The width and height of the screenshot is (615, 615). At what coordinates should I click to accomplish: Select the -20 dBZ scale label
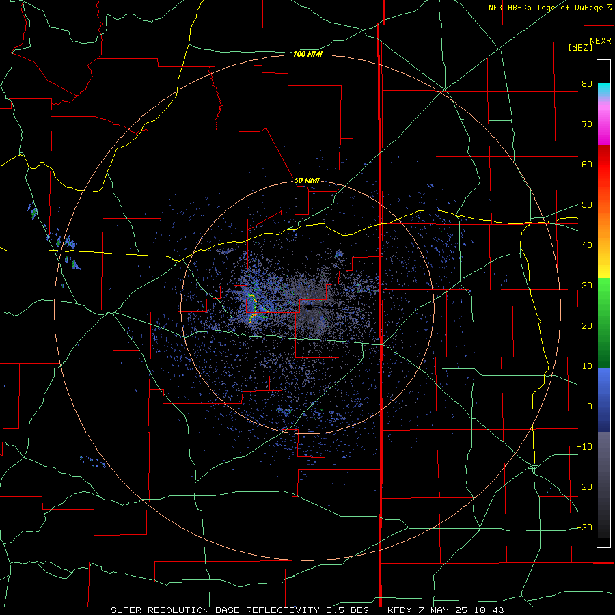coord(584,487)
